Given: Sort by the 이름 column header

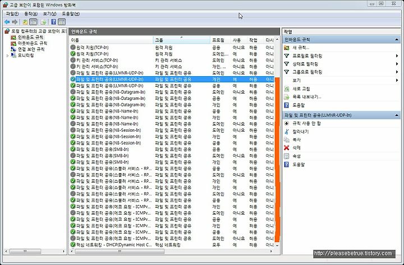Looking at the screenshot, I should (x=111, y=40).
